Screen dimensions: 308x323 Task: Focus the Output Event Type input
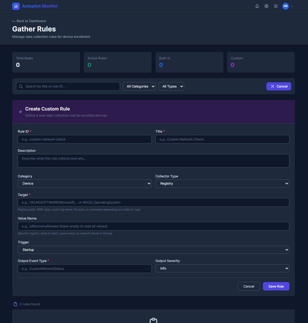tap(85, 269)
